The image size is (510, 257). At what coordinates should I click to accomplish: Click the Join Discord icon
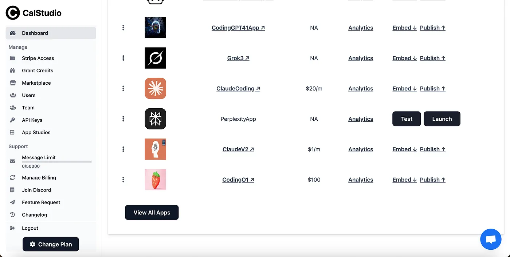pyautogui.click(x=13, y=190)
